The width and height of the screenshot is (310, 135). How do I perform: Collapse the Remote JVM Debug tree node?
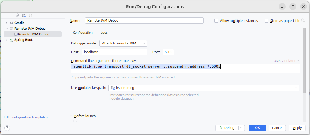(x=7, y=29)
